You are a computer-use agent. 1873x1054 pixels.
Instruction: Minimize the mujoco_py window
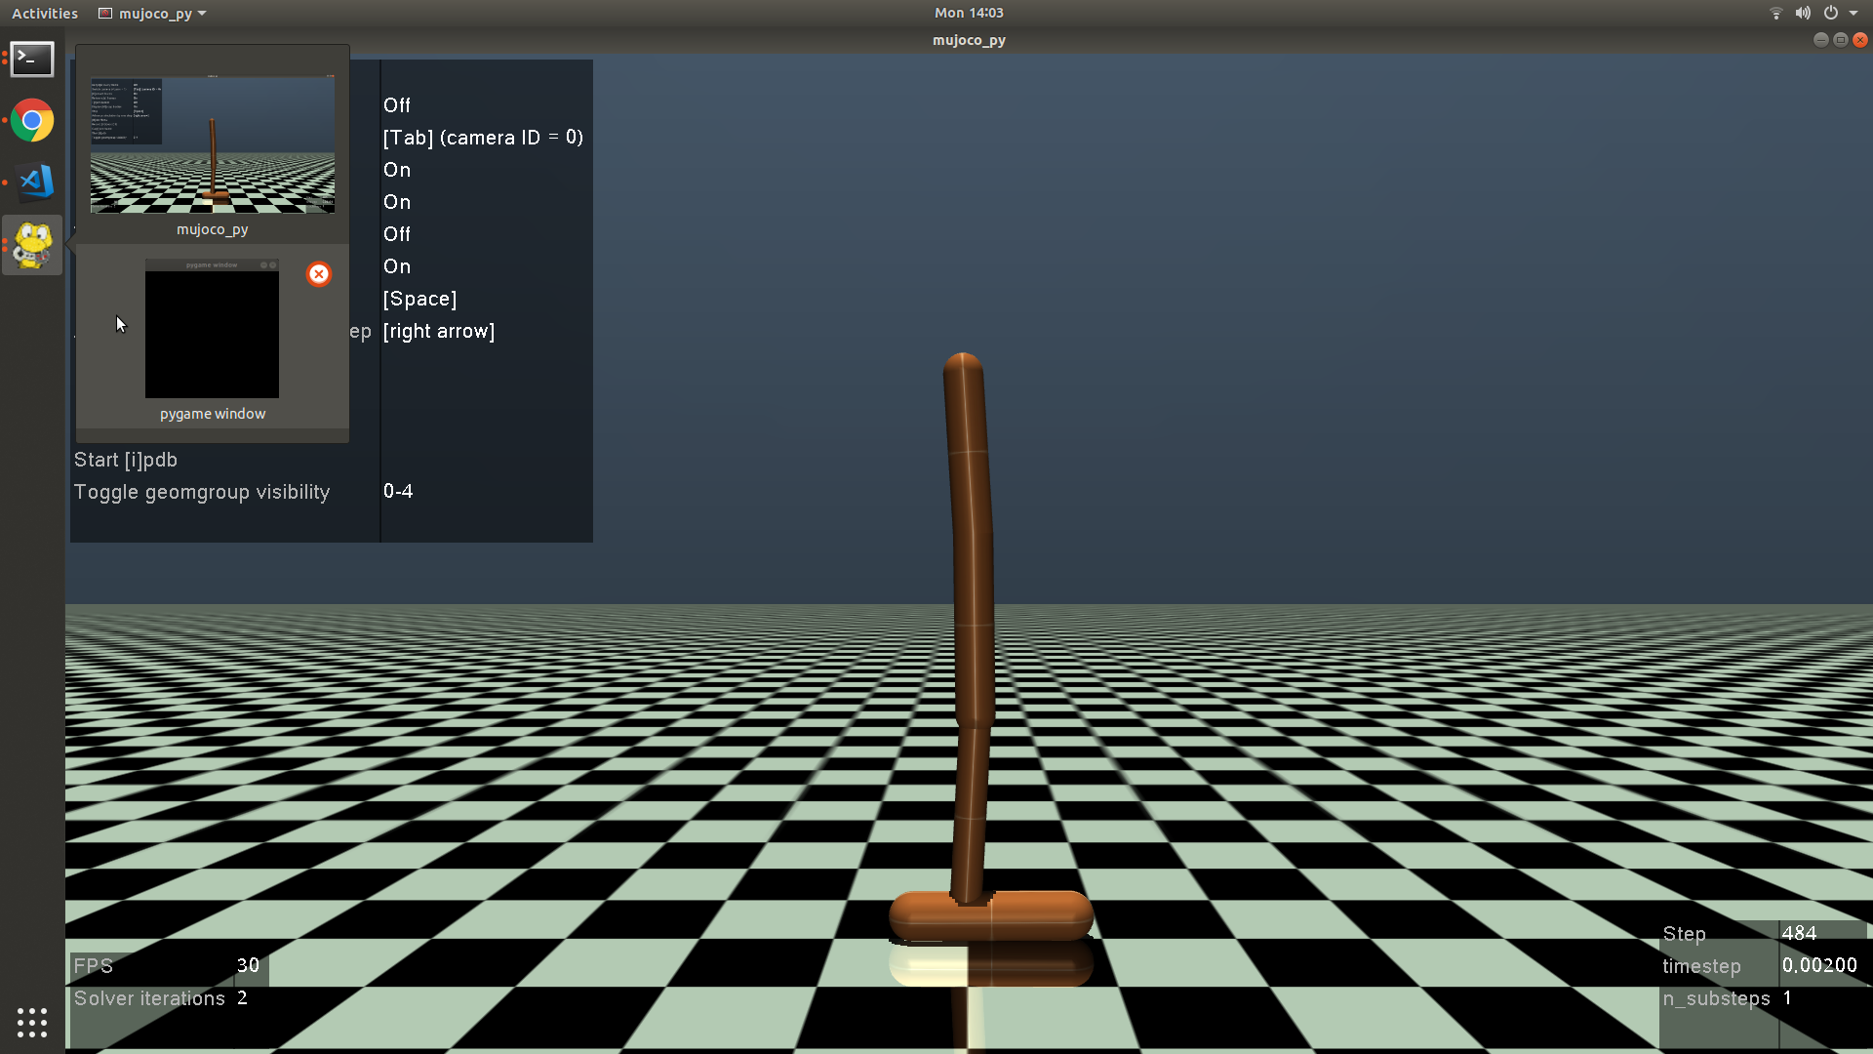pyautogui.click(x=1820, y=40)
